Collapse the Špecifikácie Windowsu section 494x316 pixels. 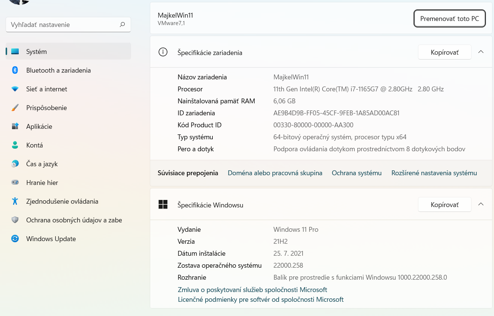(481, 204)
